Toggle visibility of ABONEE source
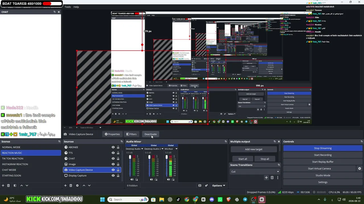 (113, 147)
